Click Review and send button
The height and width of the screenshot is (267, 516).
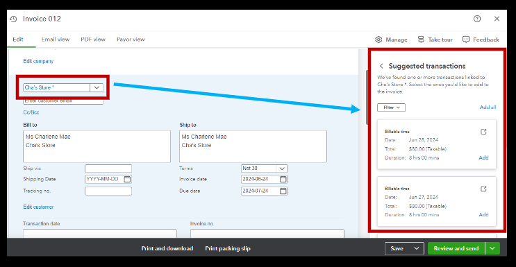(x=456, y=248)
